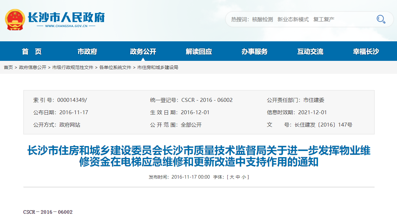The image size is (397, 218).
Task: Open the 互动交流 menu item
Action: [310, 51]
